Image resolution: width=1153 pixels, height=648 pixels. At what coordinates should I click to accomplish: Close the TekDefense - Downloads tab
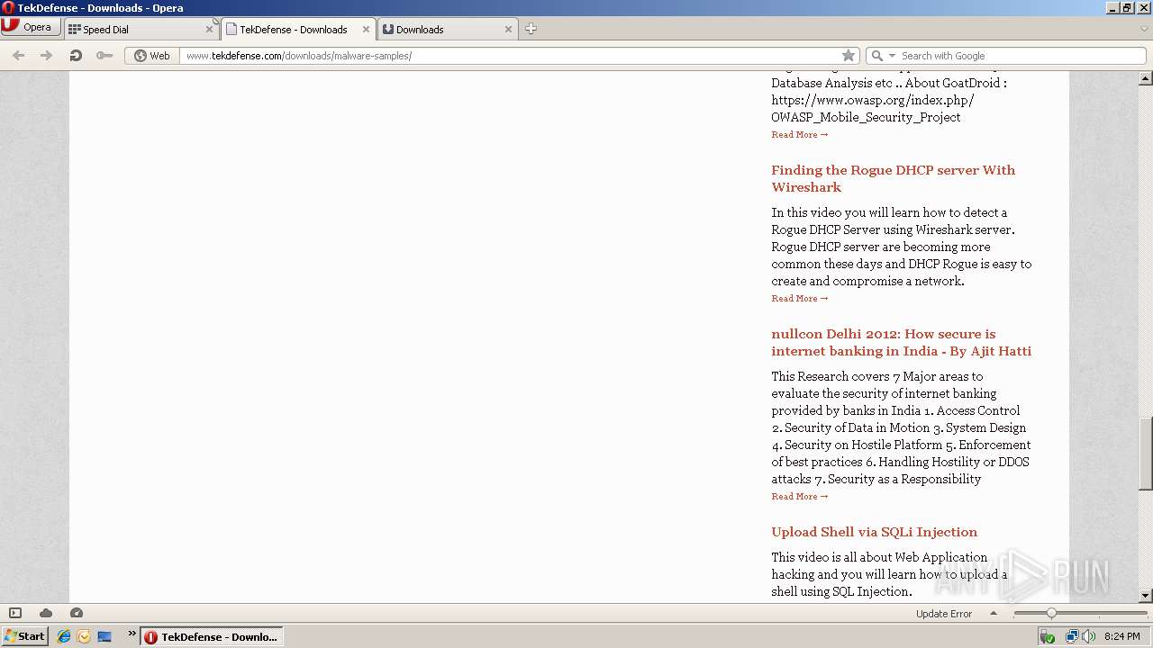(366, 29)
